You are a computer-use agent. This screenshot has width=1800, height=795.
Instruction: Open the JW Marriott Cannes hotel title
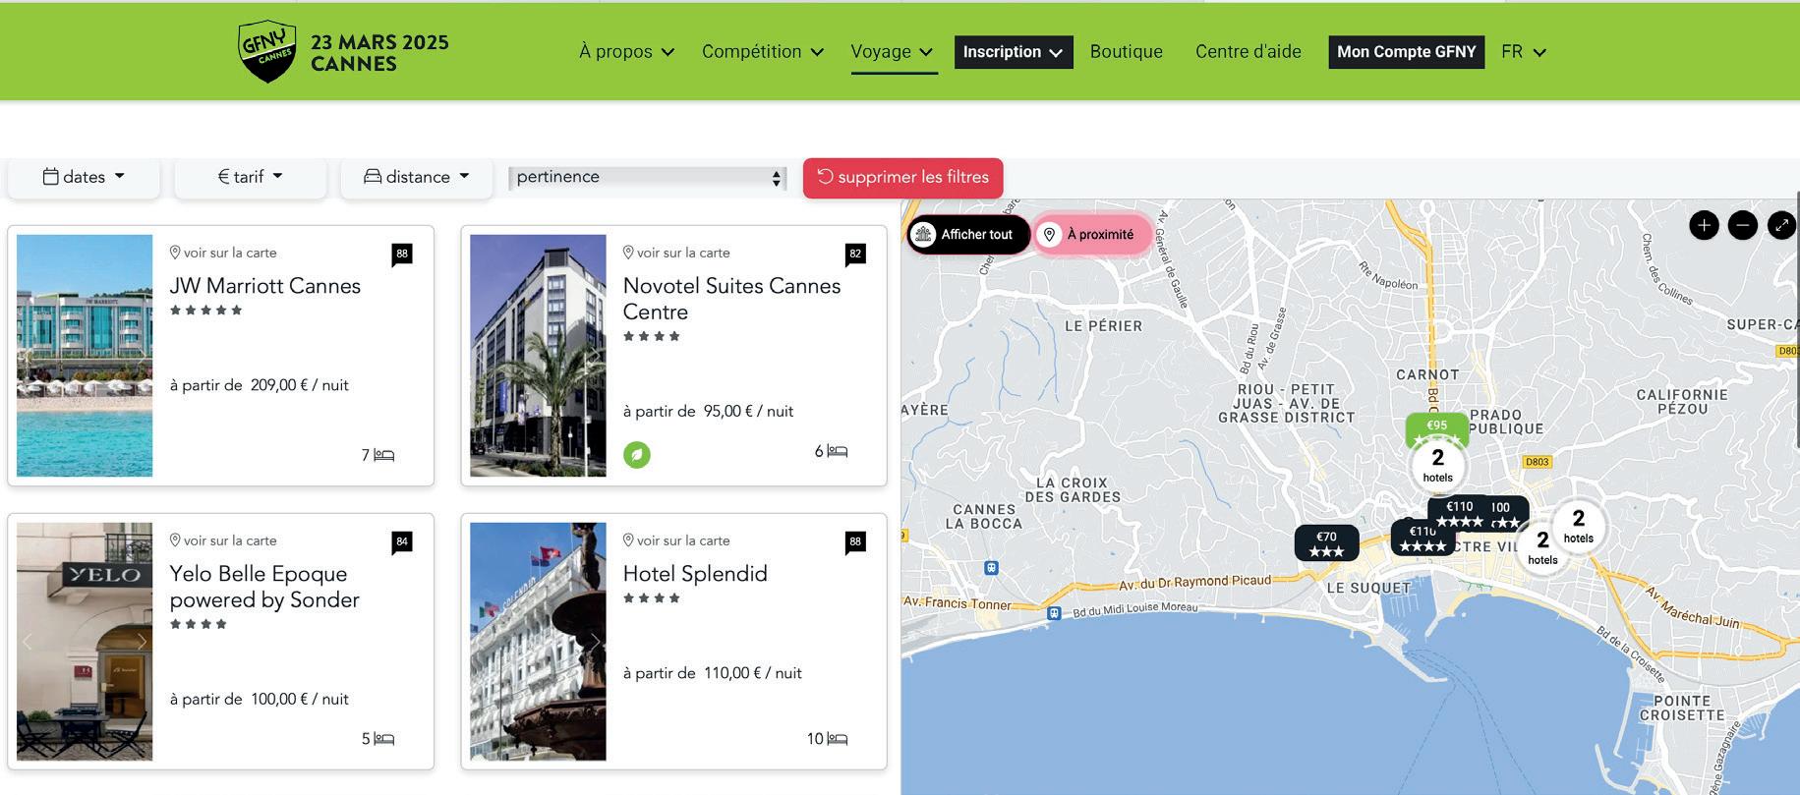coord(265,286)
